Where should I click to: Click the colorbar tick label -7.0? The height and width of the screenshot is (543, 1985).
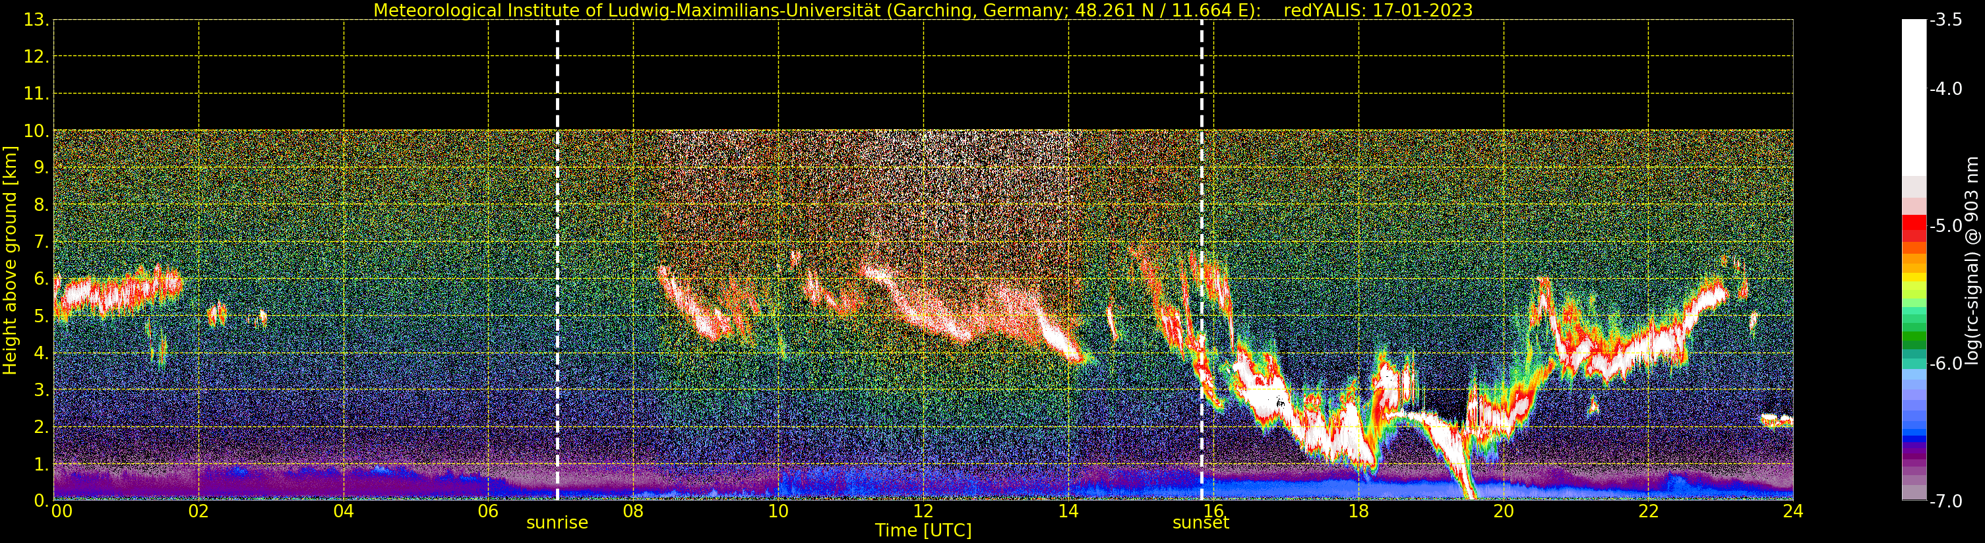pyautogui.click(x=1945, y=501)
